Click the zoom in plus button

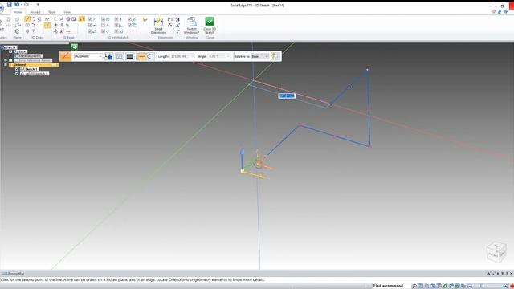pos(505,286)
